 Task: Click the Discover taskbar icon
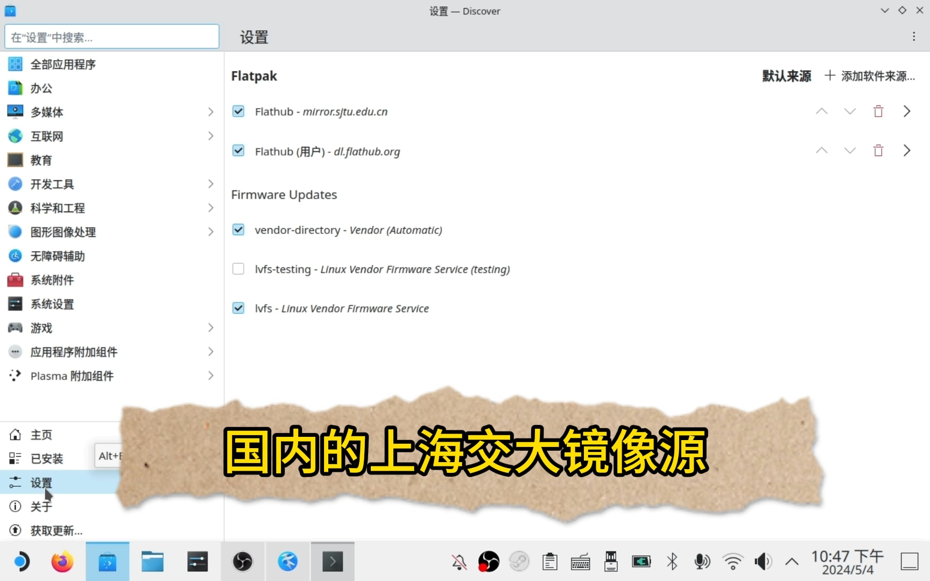(108, 562)
